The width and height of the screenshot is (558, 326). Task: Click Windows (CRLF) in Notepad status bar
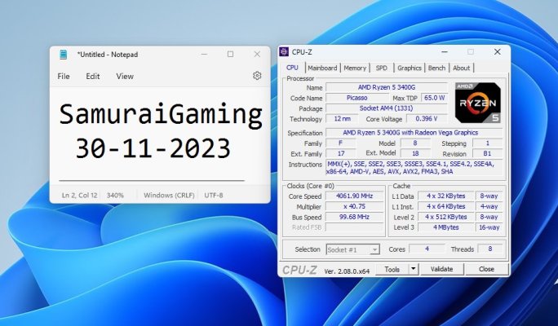click(169, 195)
